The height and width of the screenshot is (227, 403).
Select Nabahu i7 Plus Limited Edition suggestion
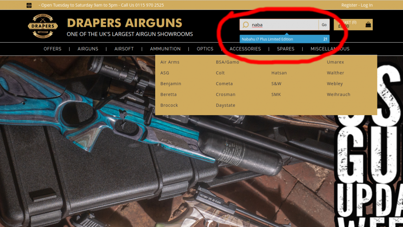pos(284,39)
